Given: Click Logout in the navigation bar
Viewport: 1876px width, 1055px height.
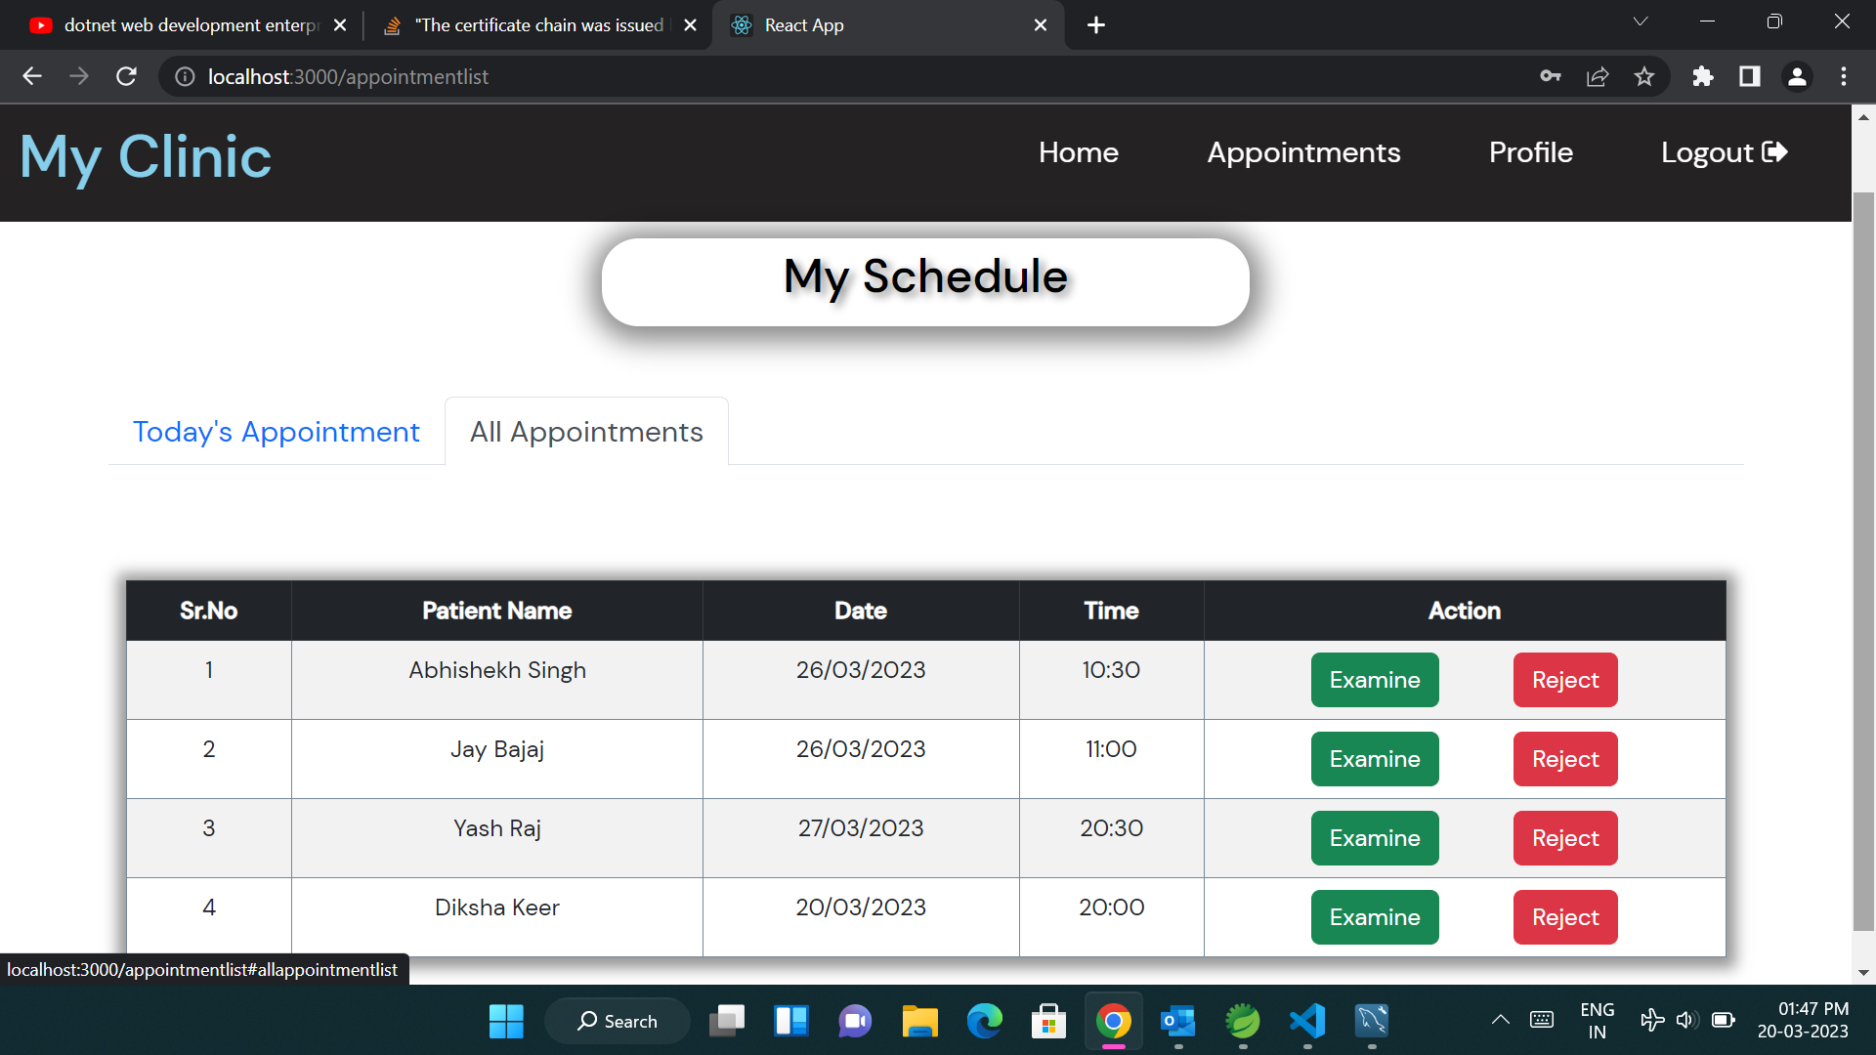Looking at the screenshot, I should 1724,152.
